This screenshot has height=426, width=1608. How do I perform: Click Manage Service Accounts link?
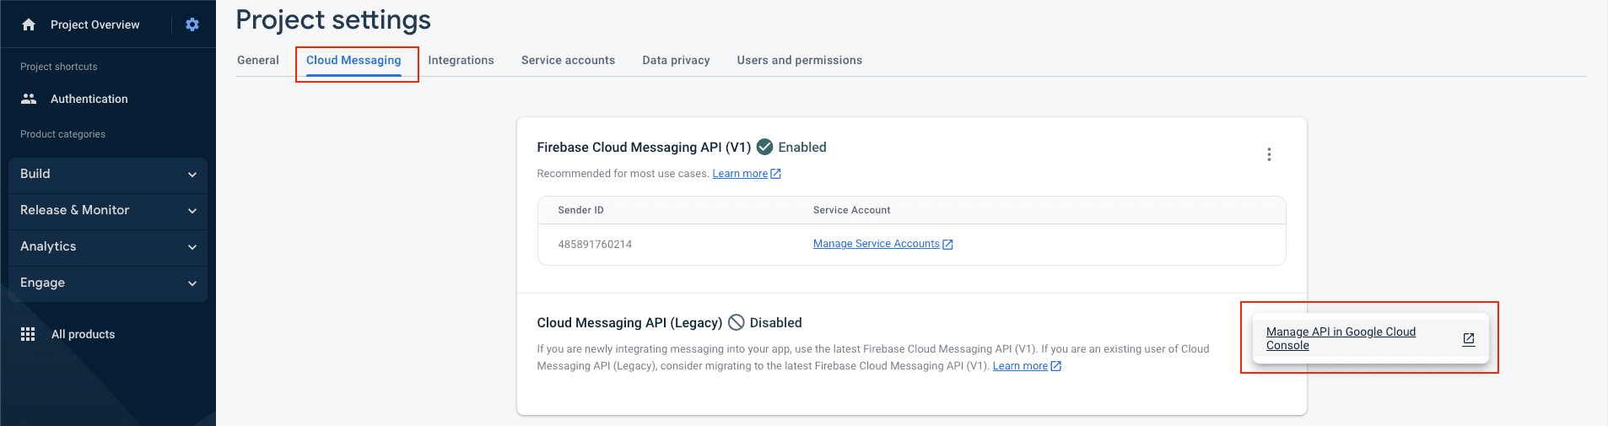876,244
